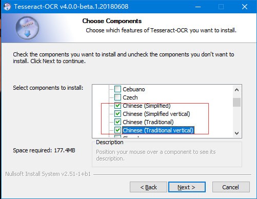
Task: Click the installer logo in header
Action: (x=27, y=28)
